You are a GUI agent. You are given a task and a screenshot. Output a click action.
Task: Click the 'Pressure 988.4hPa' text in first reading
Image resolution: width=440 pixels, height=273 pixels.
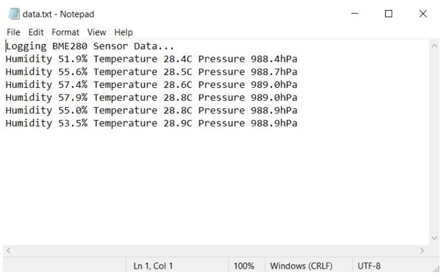pos(247,59)
